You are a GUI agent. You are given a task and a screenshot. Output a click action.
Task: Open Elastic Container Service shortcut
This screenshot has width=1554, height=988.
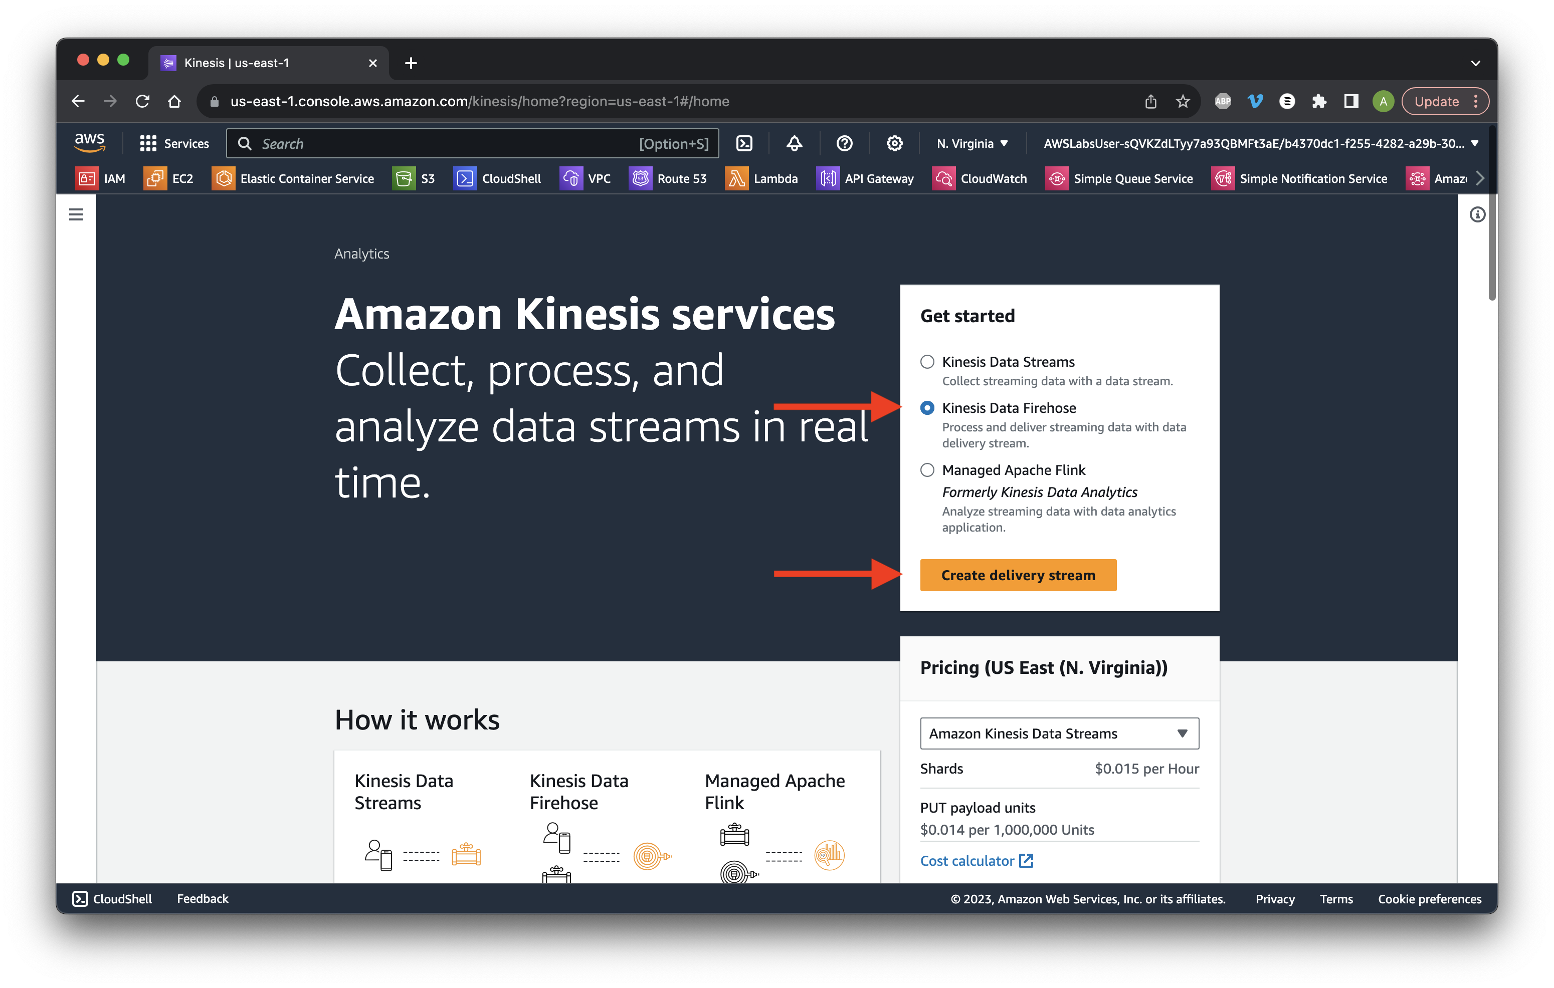(x=293, y=179)
